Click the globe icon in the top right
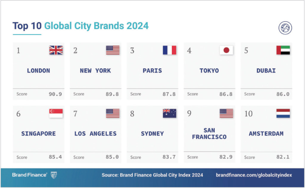Screen dimensions: 305x188 click(285, 28)
